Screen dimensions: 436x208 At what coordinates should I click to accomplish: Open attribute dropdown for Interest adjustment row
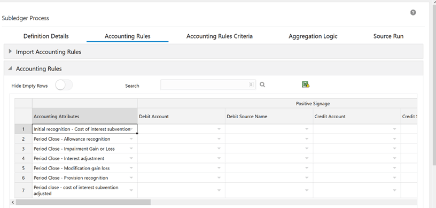[131, 158]
